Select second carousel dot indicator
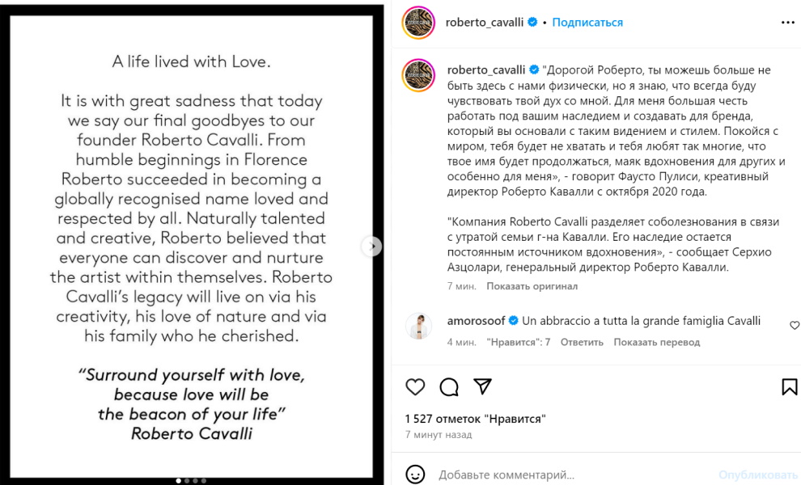The width and height of the screenshot is (801, 485). tap(187, 481)
